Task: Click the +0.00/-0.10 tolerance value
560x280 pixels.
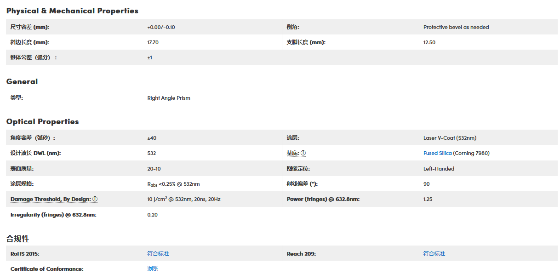Action: [161, 27]
